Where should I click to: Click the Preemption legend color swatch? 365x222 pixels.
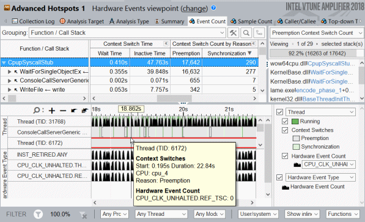296,138
